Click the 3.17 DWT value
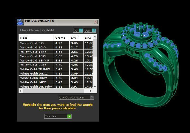 coord(74,47)
